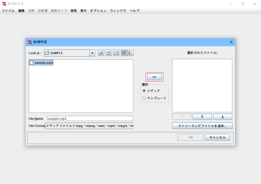The image size is (261, 184).
Task: Create a new folder with folder icon
Action: click(x=116, y=53)
